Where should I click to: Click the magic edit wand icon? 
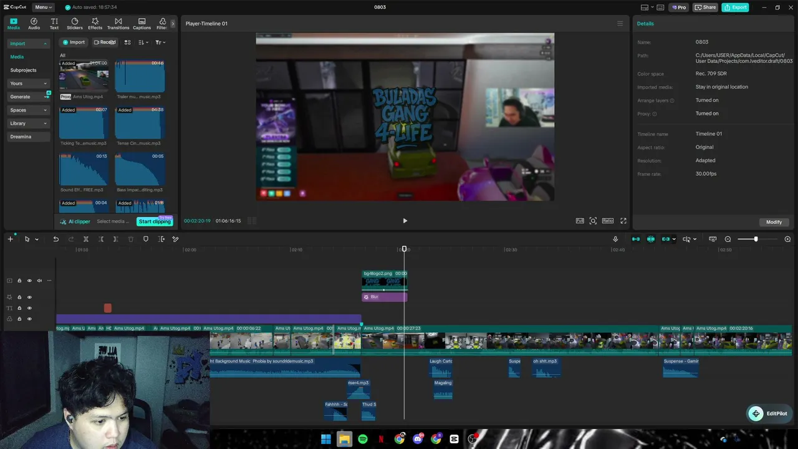(176, 239)
